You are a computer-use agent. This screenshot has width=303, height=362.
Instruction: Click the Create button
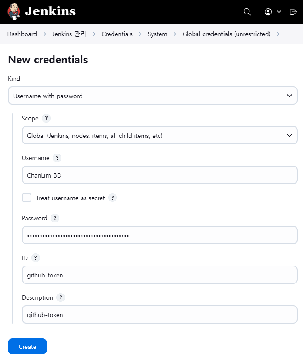pyautogui.click(x=27, y=346)
